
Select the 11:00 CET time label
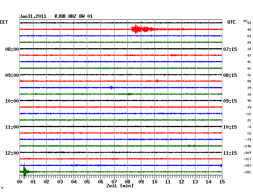point(12,127)
